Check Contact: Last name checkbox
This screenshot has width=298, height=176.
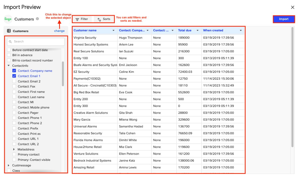tap(14, 97)
